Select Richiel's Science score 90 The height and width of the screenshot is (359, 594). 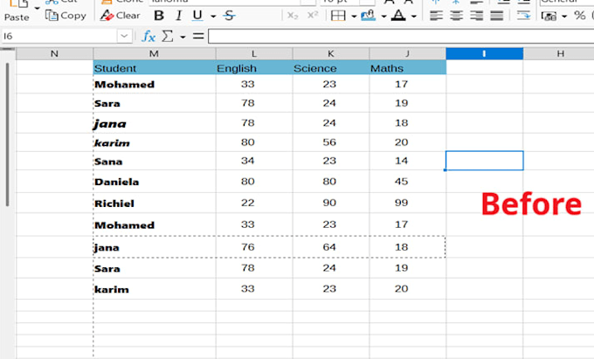point(331,203)
